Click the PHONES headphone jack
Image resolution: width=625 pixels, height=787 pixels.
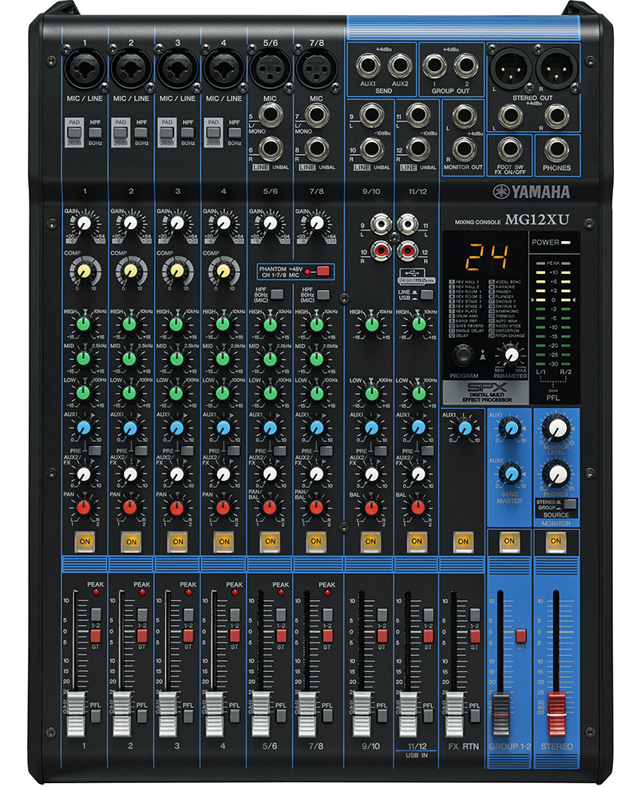(556, 148)
